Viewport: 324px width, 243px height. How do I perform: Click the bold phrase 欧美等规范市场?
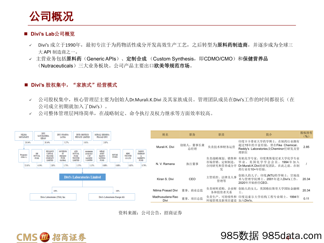[172, 66]
